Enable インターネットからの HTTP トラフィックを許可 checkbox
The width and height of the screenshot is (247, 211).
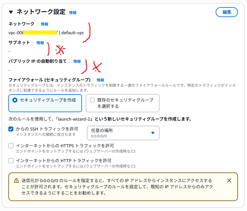click(x=11, y=161)
